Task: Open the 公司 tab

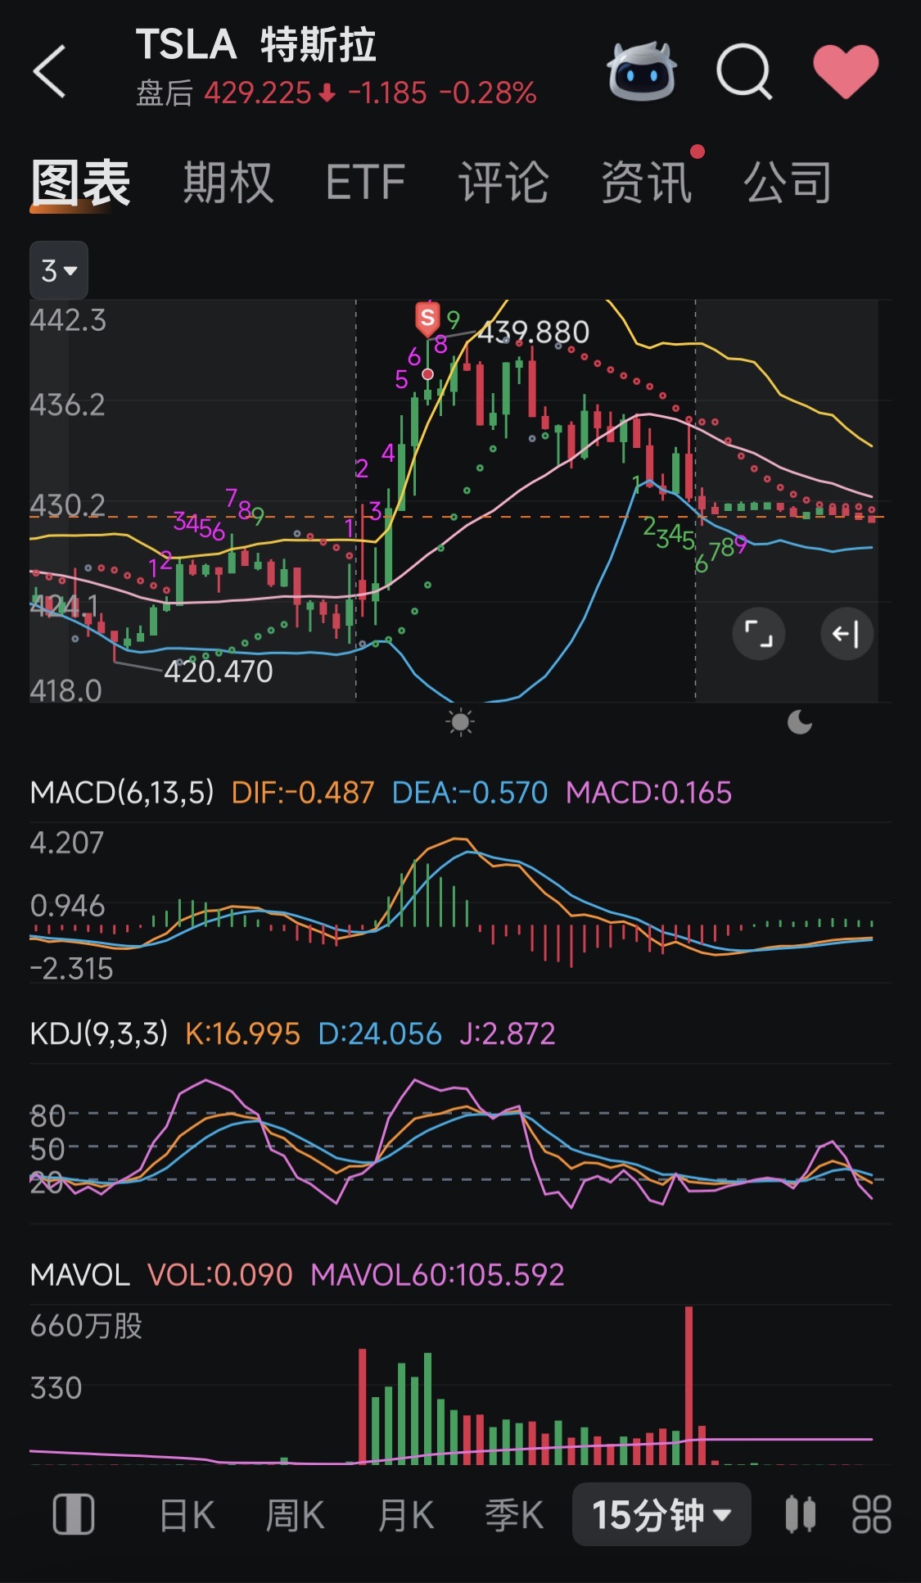Action: (788, 182)
